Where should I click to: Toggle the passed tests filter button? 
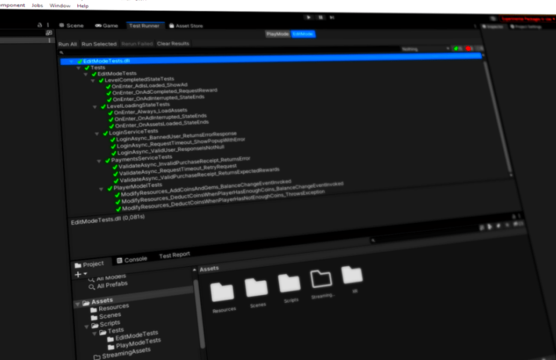pos(457,49)
